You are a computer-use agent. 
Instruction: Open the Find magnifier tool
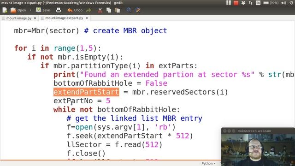coord(129,10)
